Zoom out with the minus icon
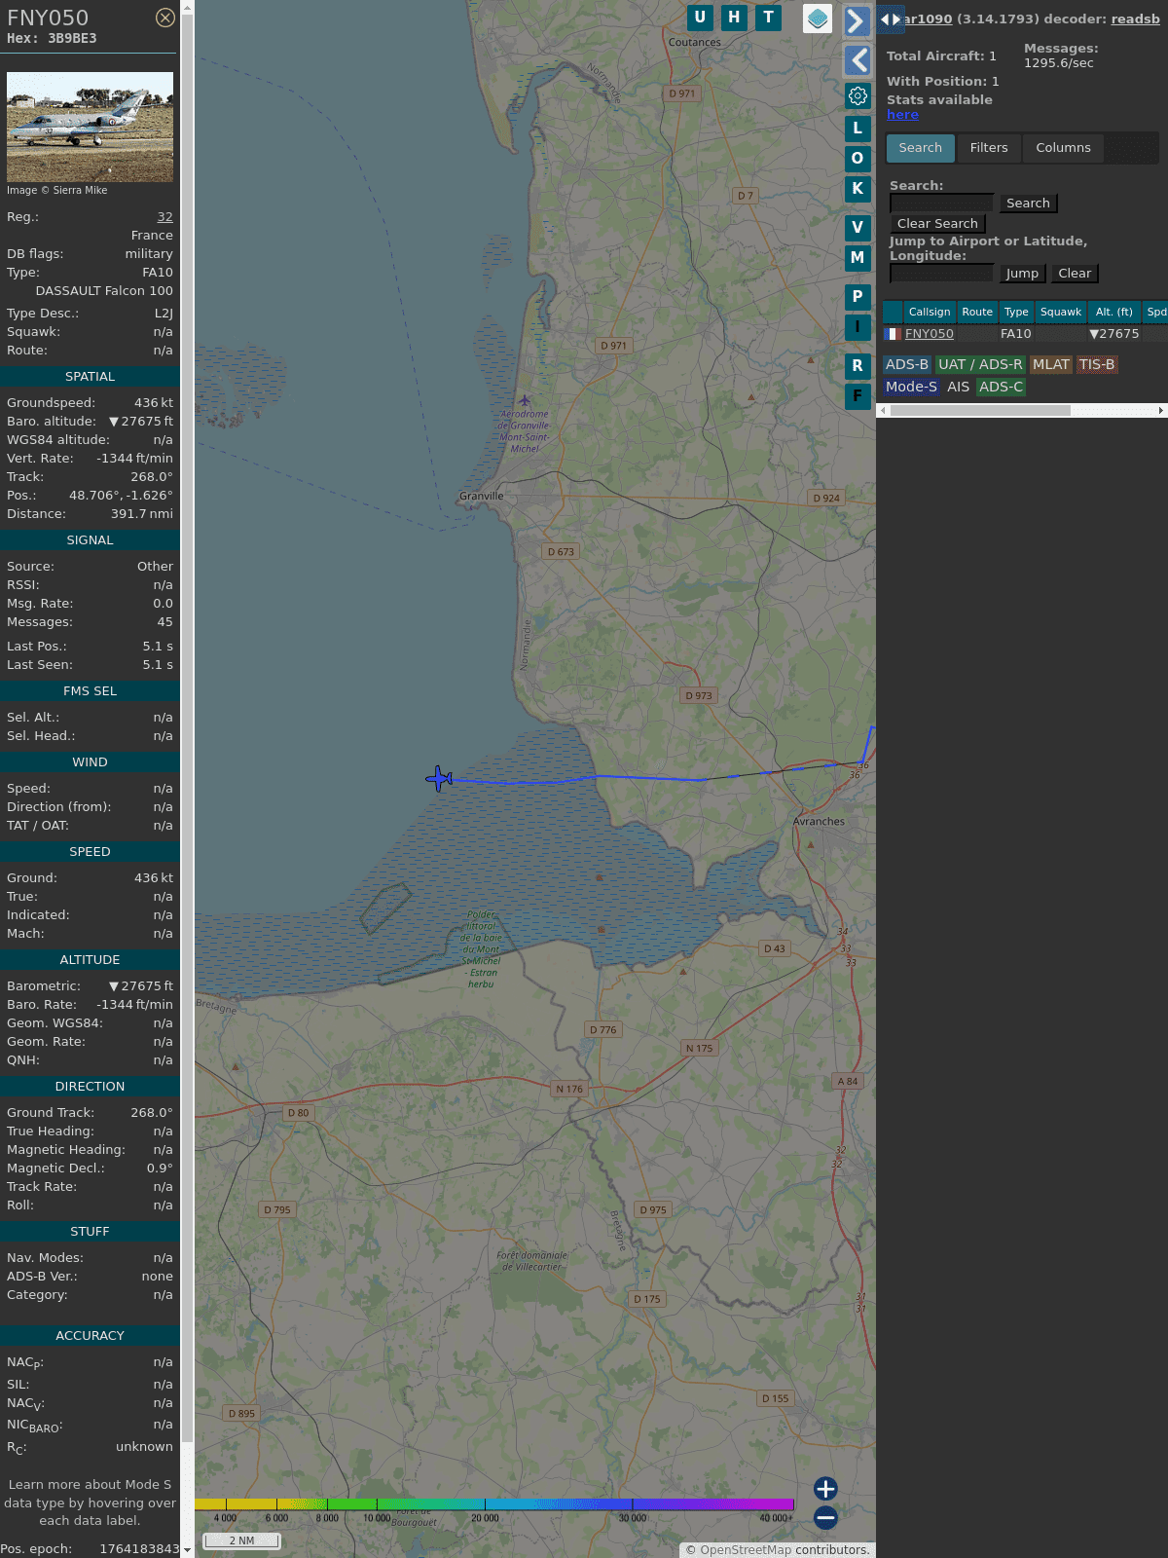Viewport: 1168px width, 1558px height. (x=825, y=1517)
